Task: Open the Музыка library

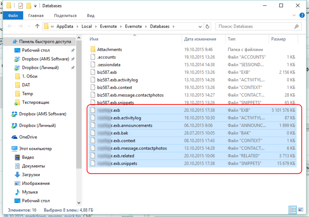Action: pos(30,192)
